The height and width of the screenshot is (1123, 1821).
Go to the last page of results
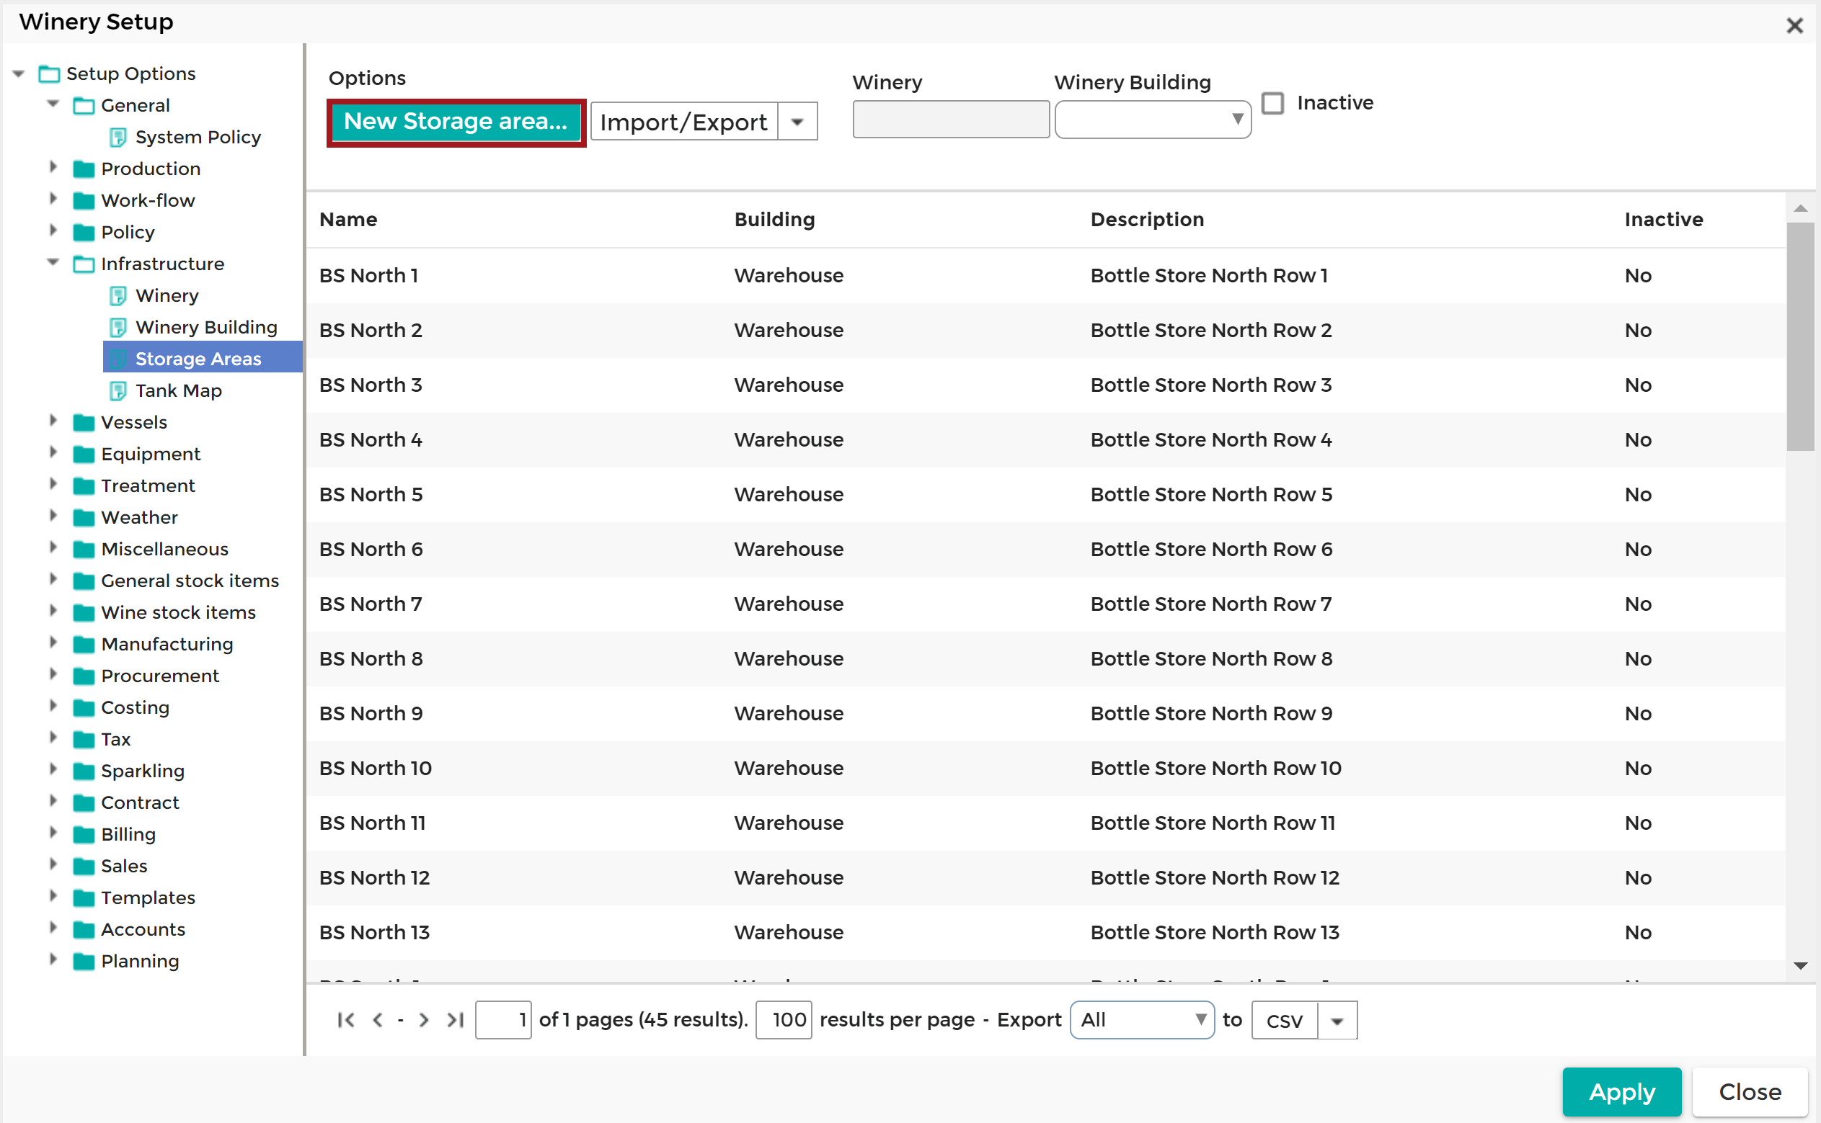[x=455, y=1020]
